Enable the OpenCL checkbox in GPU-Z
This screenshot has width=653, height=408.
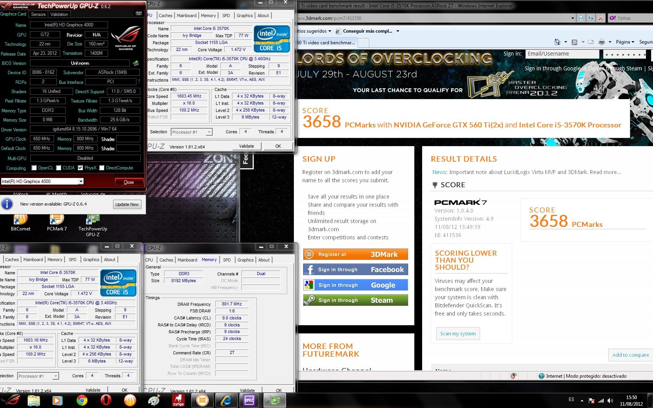pyautogui.click(x=34, y=168)
